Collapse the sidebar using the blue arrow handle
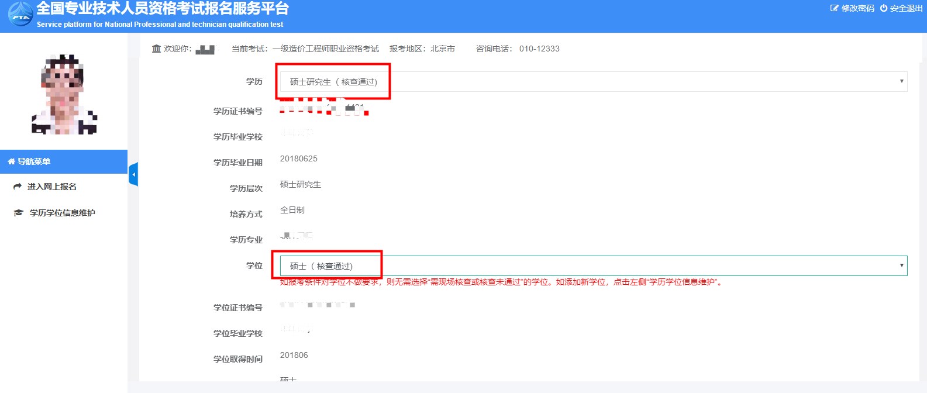Image resolution: width=927 pixels, height=393 pixels. 133,174
